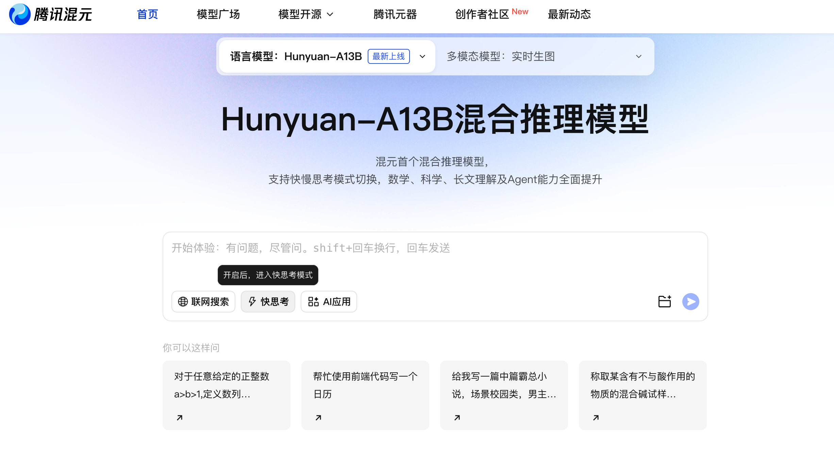Click the upload file folder icon
The width and height of the screenshot is (834, 449).
pos(664,302)
